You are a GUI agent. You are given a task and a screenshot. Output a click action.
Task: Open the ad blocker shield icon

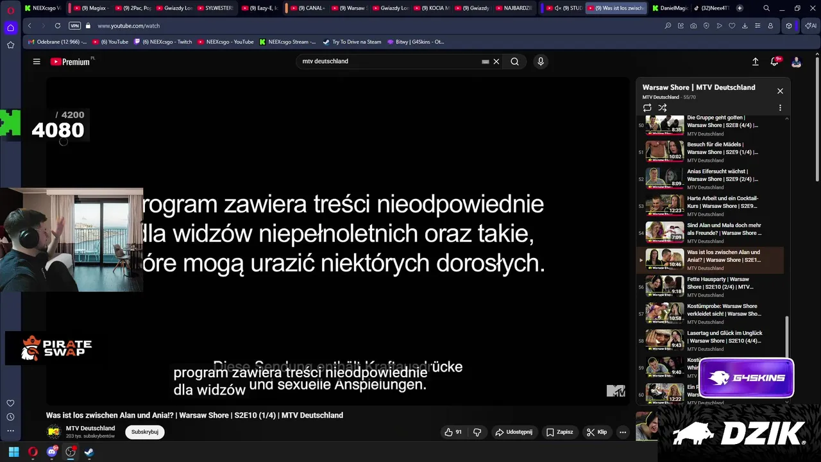(x=706, y=26)
